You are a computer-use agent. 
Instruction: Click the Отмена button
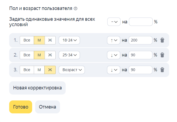(x=48, y=107)
